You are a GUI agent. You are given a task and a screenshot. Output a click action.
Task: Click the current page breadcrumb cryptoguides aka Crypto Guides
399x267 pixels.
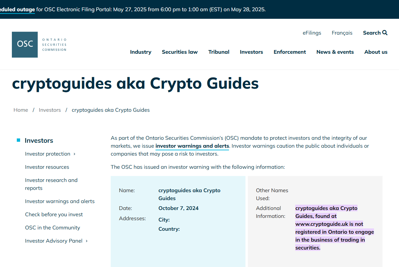click(111, 110)
